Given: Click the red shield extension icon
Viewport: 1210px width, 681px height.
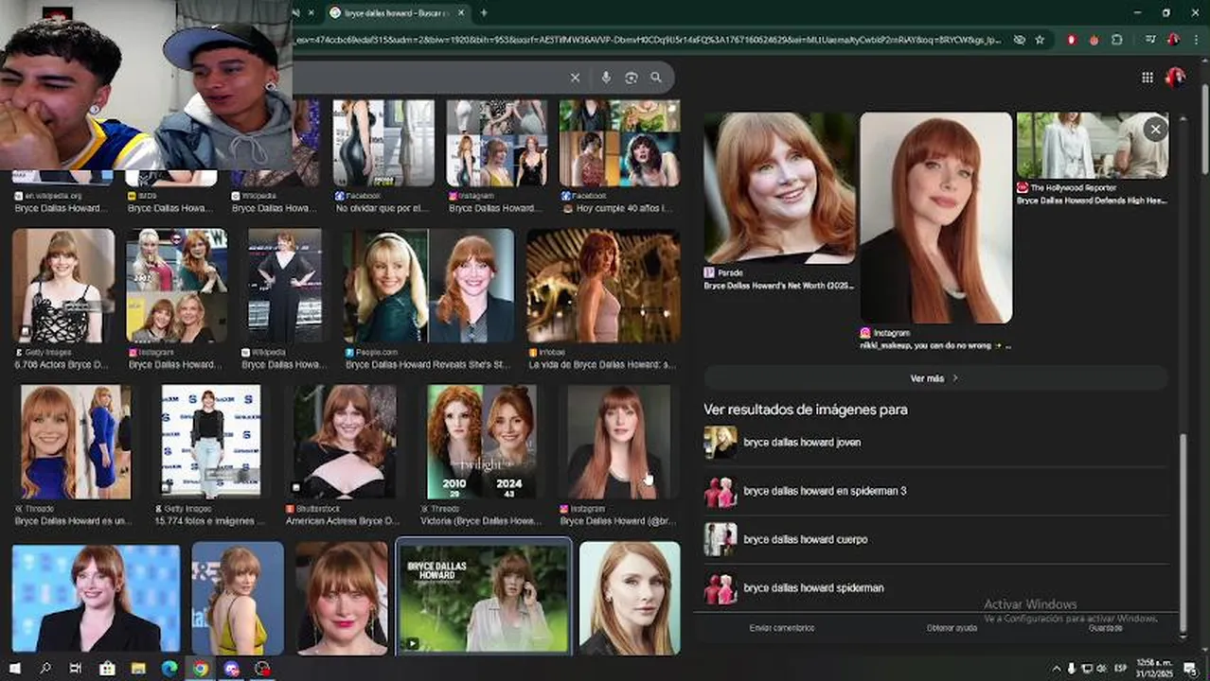Looking at the screenshot, I should click(x=1072, y=40).
